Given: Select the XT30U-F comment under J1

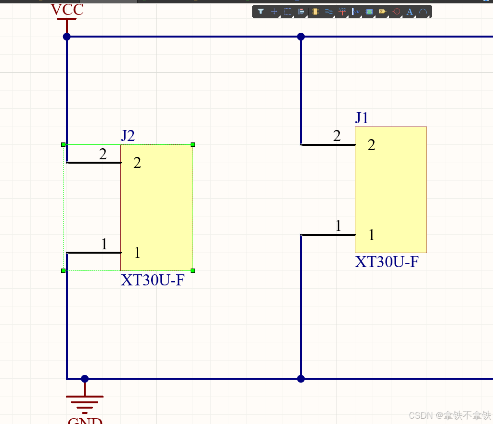Looking at the screenshot, I should 387,261.
